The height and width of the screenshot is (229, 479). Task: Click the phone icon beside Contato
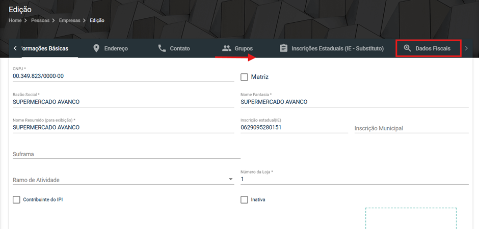(162, 48)
